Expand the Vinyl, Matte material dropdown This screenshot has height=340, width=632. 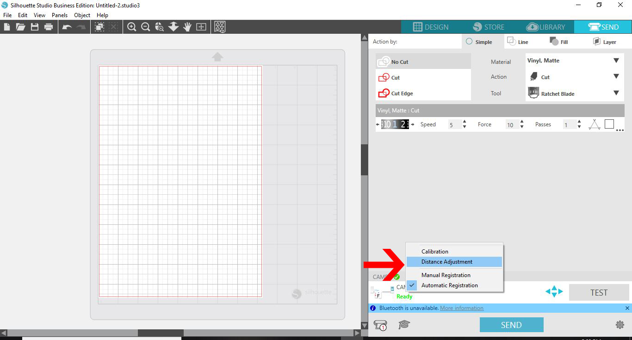coord(616,61)
